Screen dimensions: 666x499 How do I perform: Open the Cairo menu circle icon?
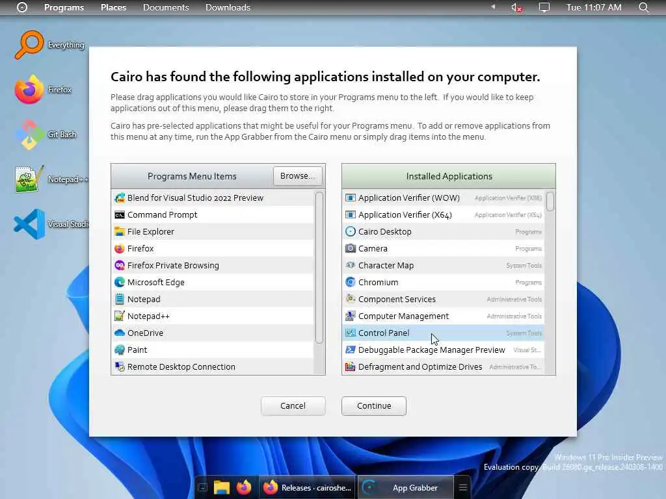pyautogui.click(x=21, y=7)
